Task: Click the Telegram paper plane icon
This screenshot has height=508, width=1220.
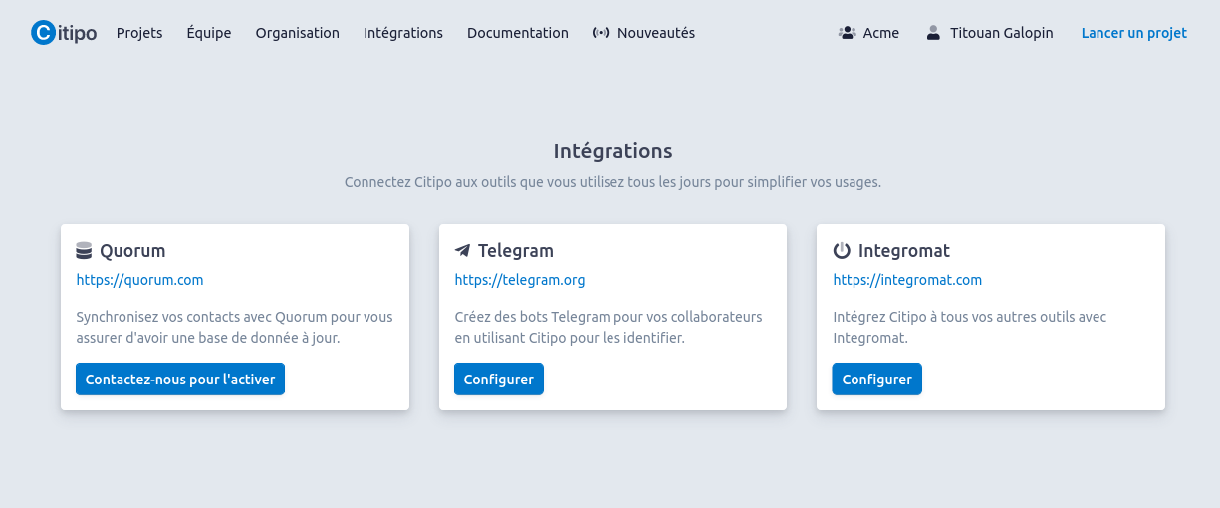Action: tap(462, 251)
